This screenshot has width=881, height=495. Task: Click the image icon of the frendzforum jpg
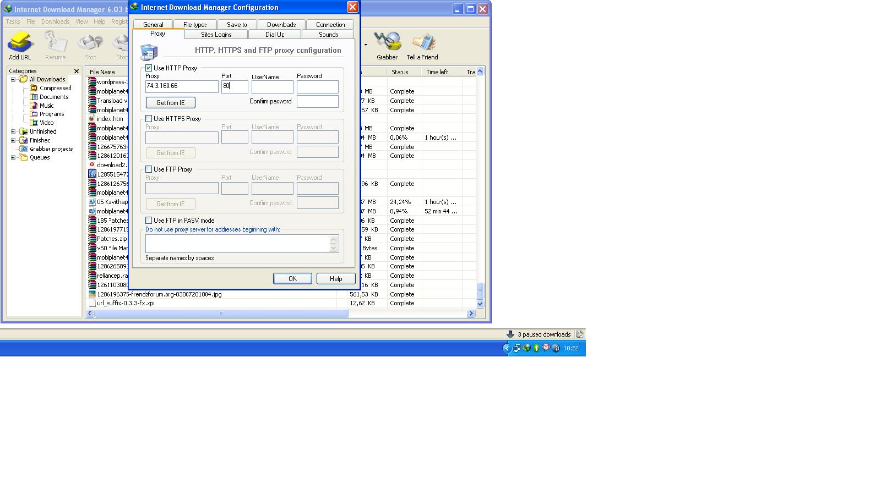(92, 294)
